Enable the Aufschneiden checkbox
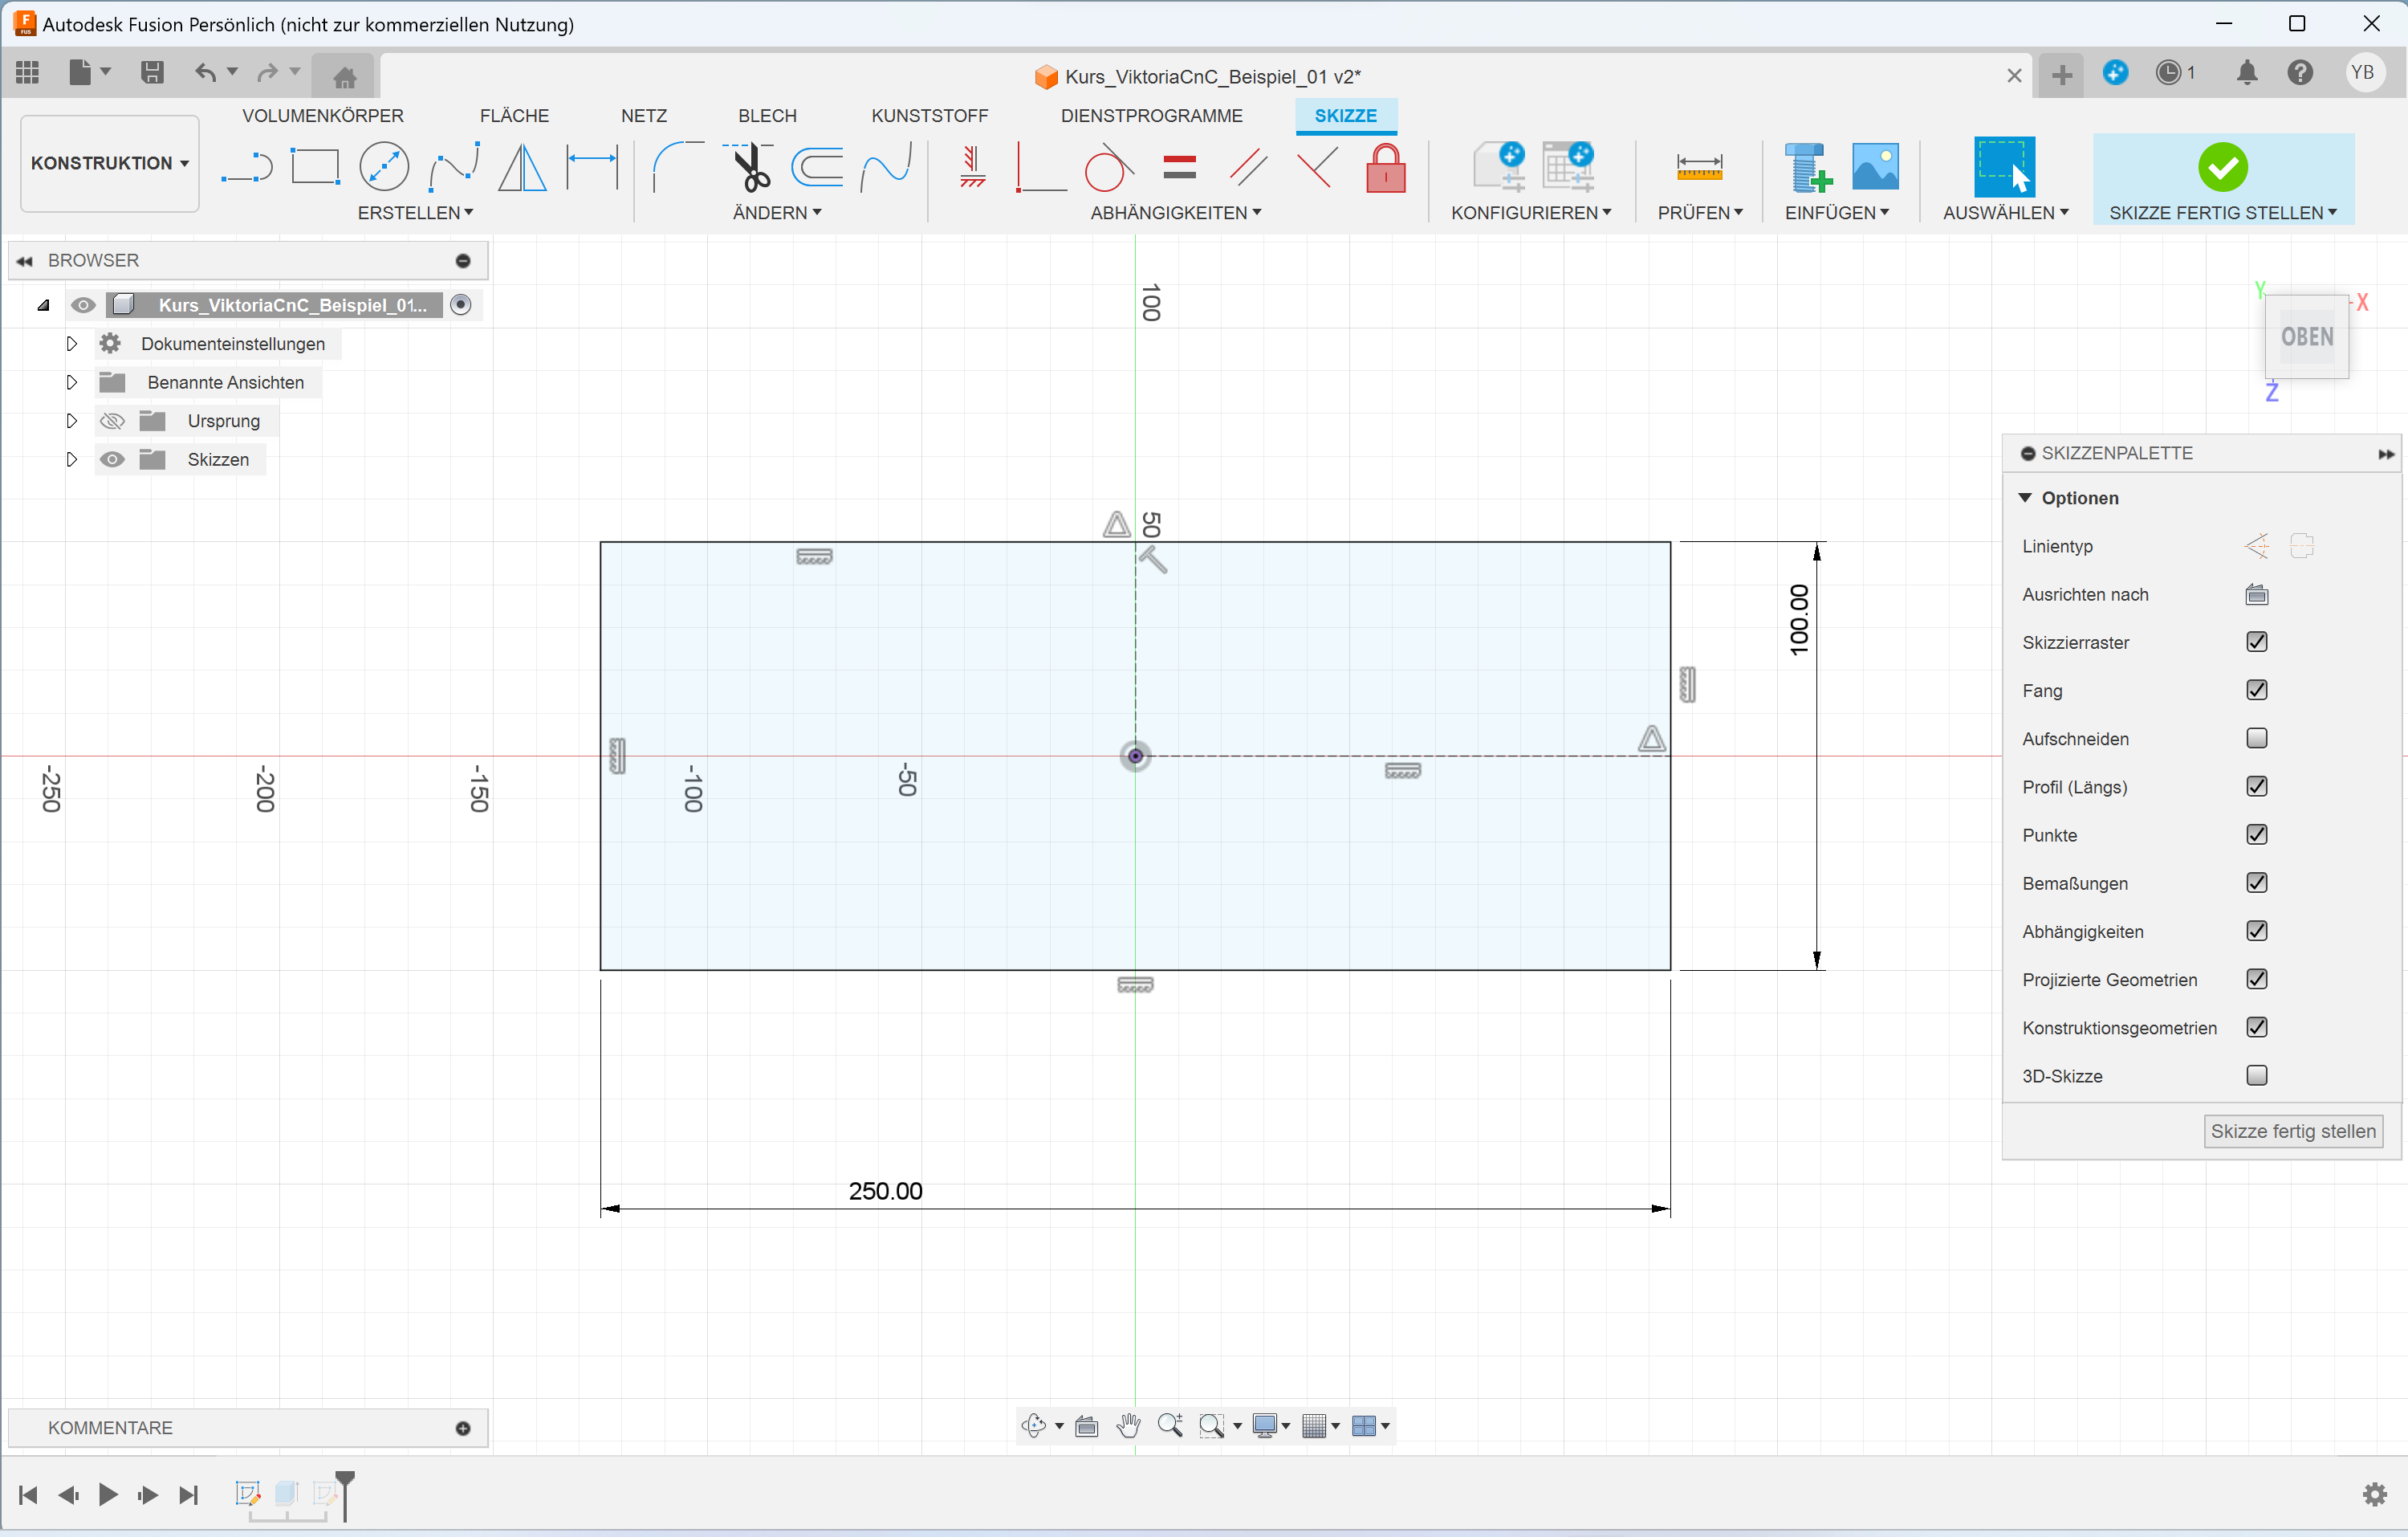This screenshot has height=1537, width=2408. click(x=2256, y=739)
